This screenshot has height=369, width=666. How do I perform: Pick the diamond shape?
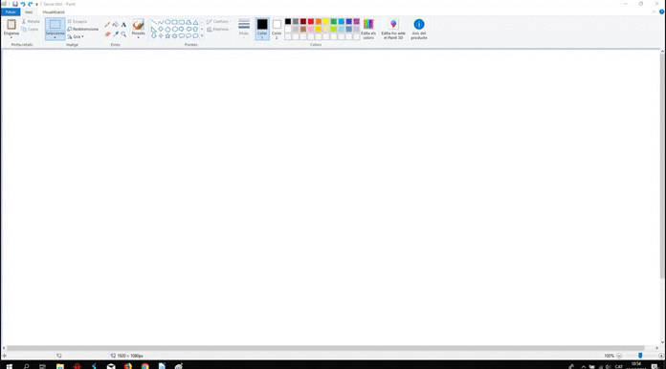coord(161,30)
